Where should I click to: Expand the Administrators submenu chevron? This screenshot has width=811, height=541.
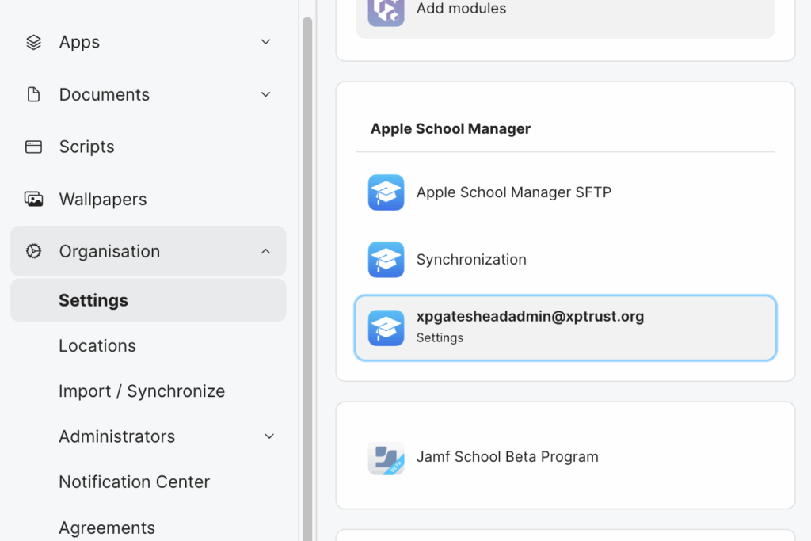269,436
